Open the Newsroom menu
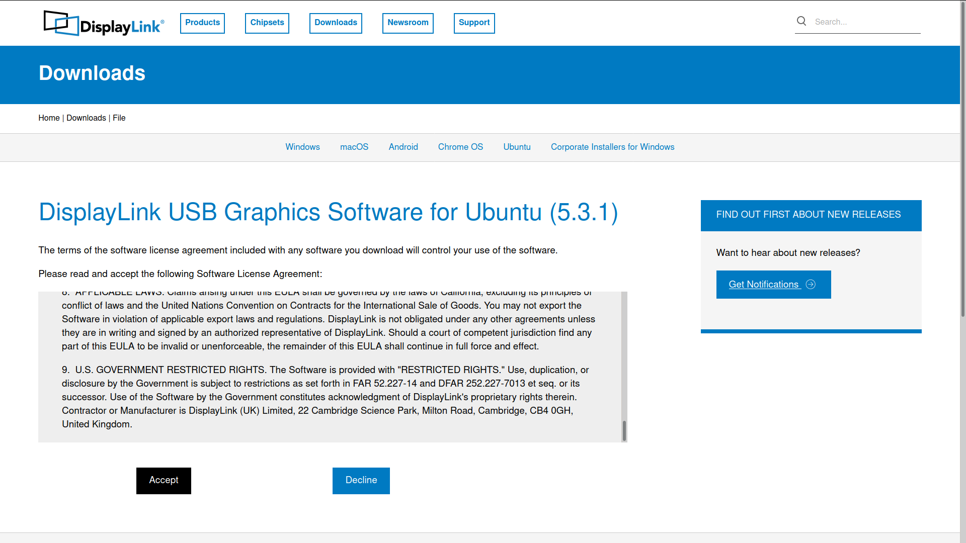Screen dimensions: 966x543 pos(408,23)
